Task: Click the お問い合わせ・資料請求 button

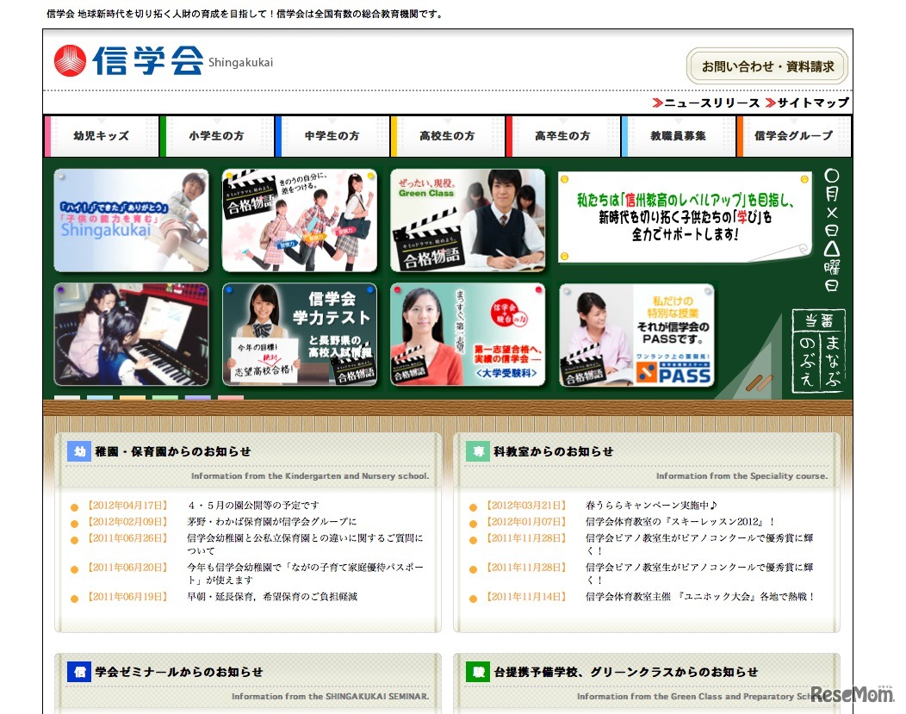Action: click(x=765, y=65)
